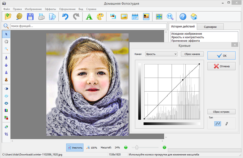Click the color spectrum tool icon
Image resolution: width=243 pixels, height=158 pixels.
click(x=6, y=110)
